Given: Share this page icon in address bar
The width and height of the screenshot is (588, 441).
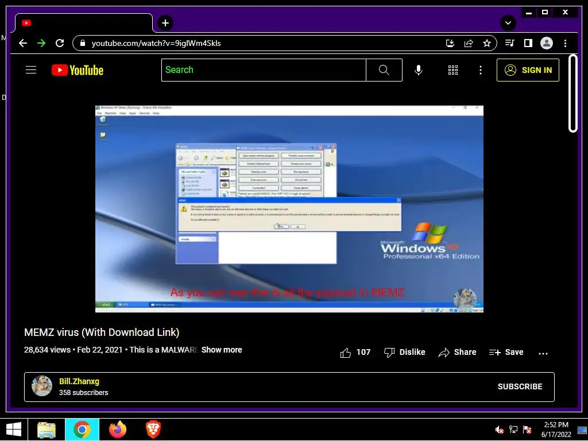Looking at the screenshot, I should click(x=469, y=43).
